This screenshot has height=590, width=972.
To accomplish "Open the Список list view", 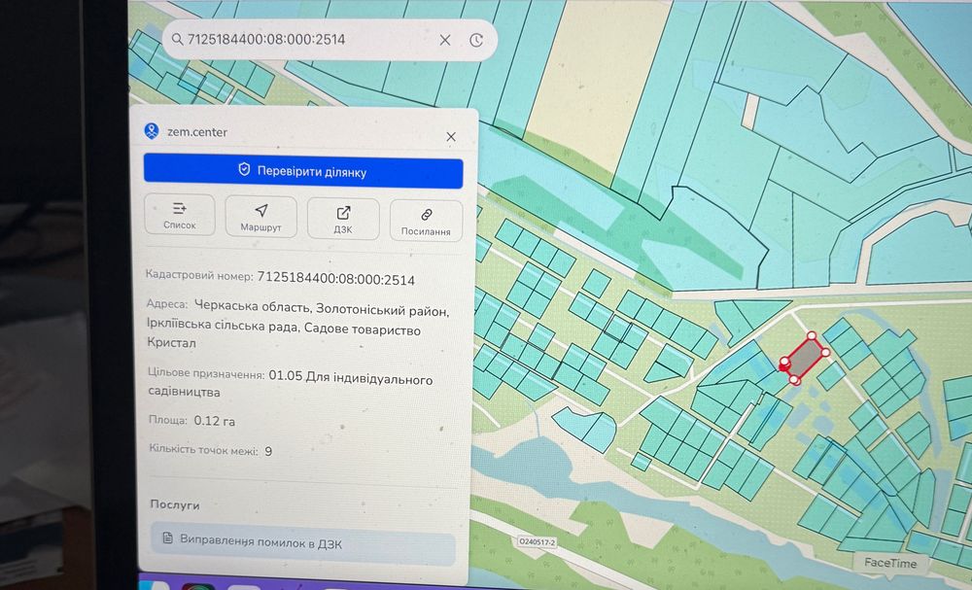I will pos(180,215).
